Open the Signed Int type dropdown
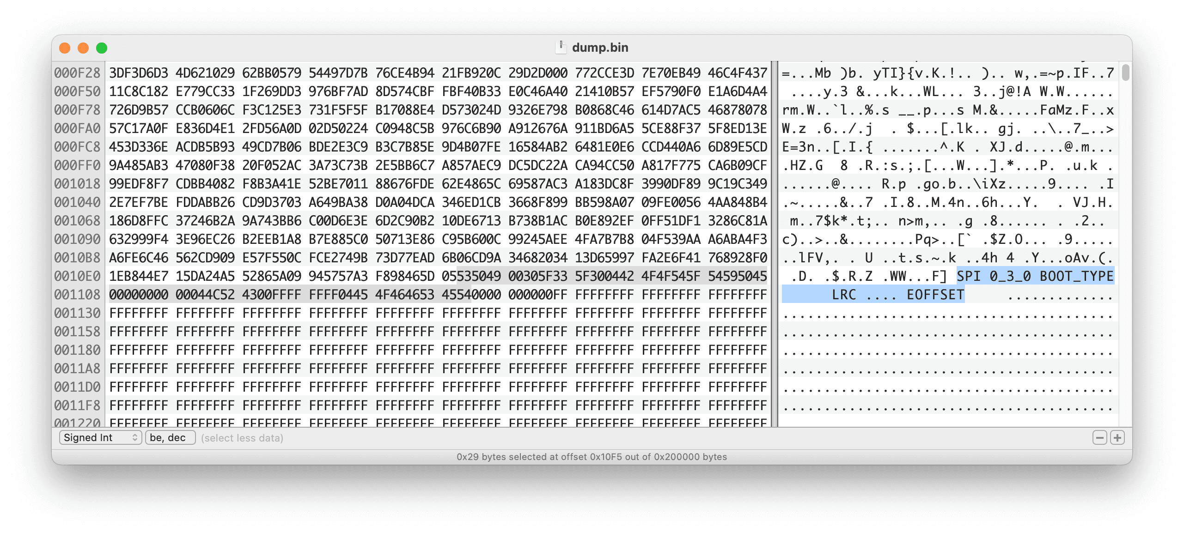The image size is (1184, 533). coord(100,437)
